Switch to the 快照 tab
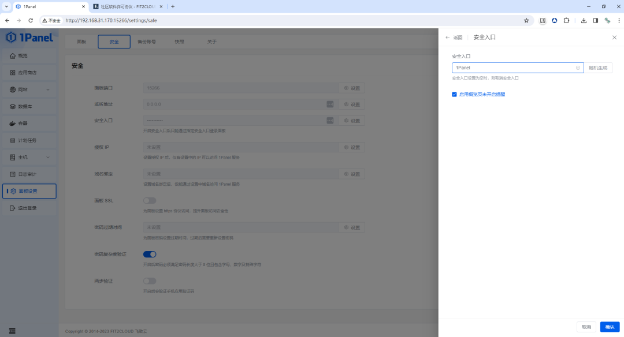 coord(179,42)
